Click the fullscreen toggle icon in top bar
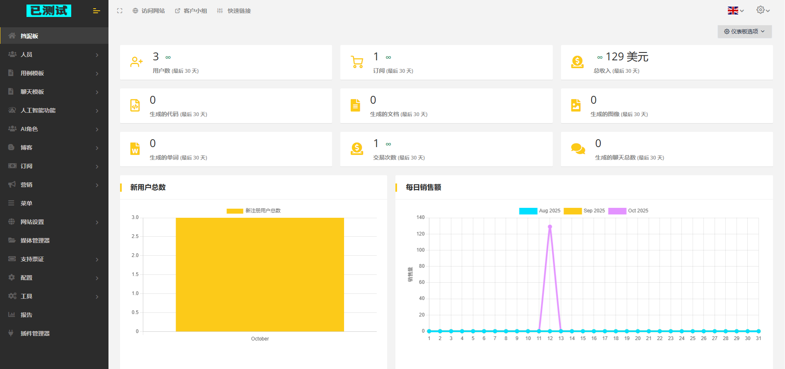The width and height of the screenshot is (785, 369). (120, 11)
